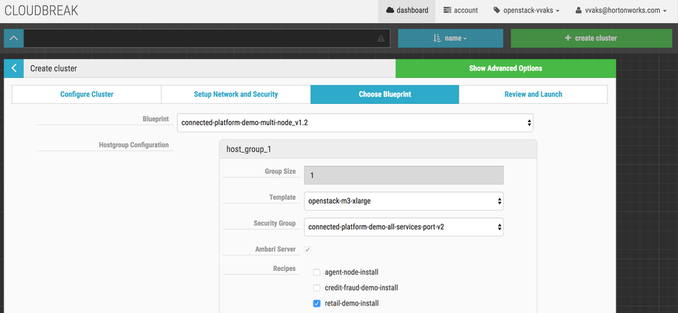678x313 pixels.
Task: Click the cloud dashboard icon
Action: [390, 10]
